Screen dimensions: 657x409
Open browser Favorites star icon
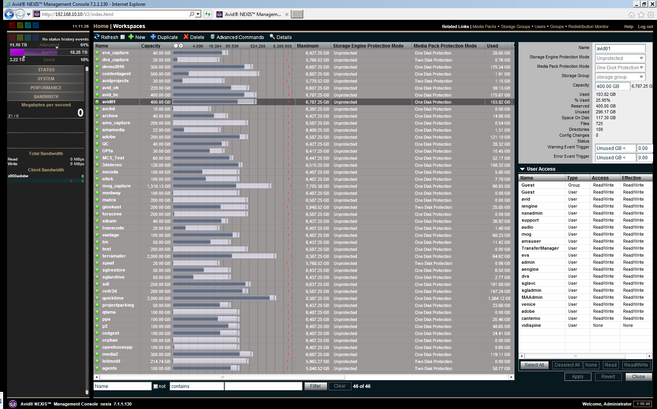(641, 15)
